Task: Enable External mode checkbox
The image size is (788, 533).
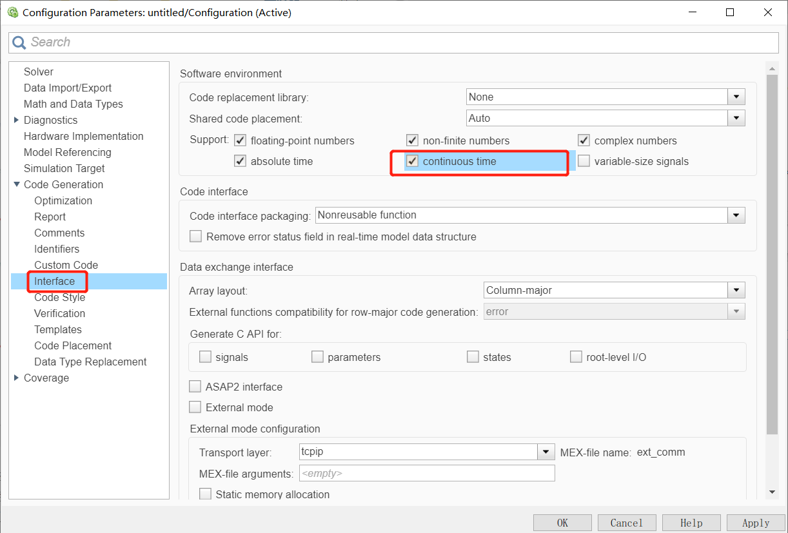Action: 195,407
